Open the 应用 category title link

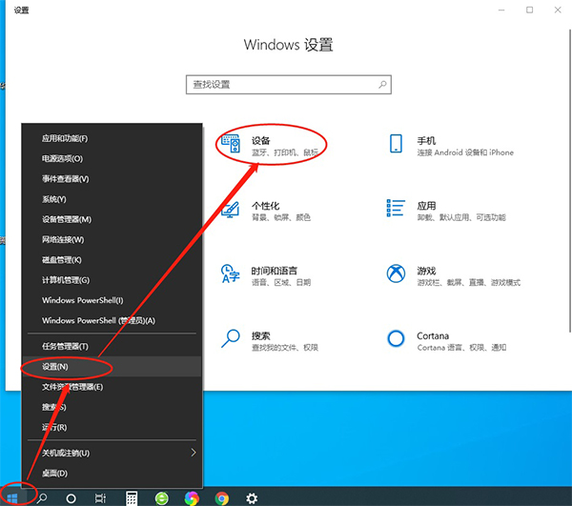click(426, 206)
